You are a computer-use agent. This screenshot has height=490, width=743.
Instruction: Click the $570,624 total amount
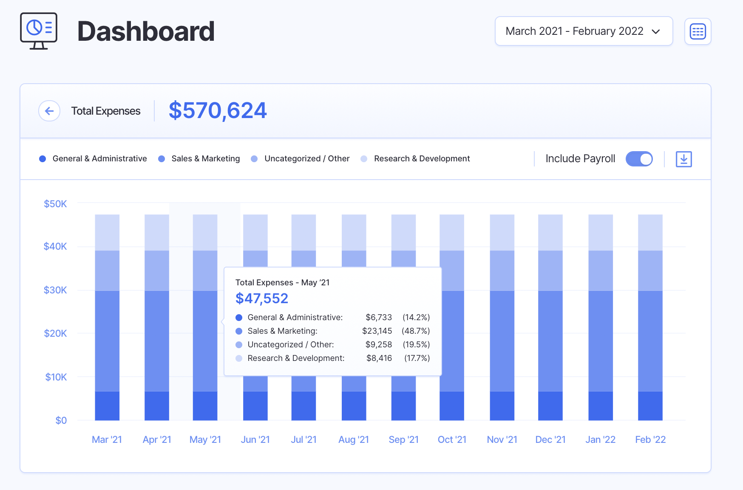pos(218,110)
